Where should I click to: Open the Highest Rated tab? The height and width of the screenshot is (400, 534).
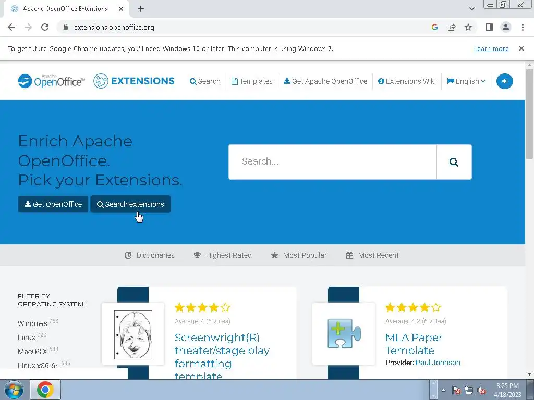[x=222, y=255]
